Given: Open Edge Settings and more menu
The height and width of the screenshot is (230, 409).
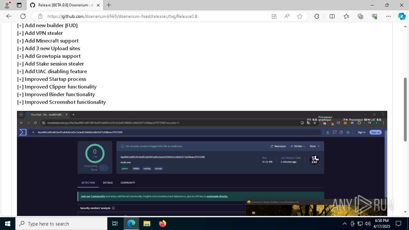Looking at the screenshot, I should click(389, 16).
